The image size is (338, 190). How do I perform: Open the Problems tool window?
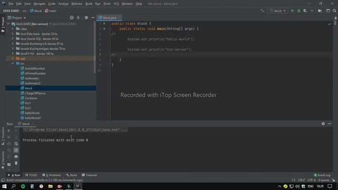coord(52,175)
